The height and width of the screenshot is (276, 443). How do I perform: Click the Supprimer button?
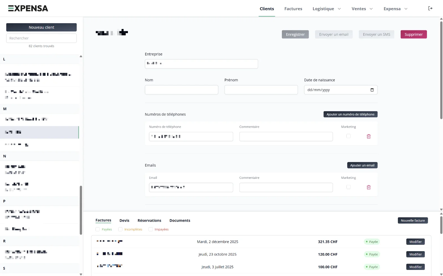[x=413, y=34]
